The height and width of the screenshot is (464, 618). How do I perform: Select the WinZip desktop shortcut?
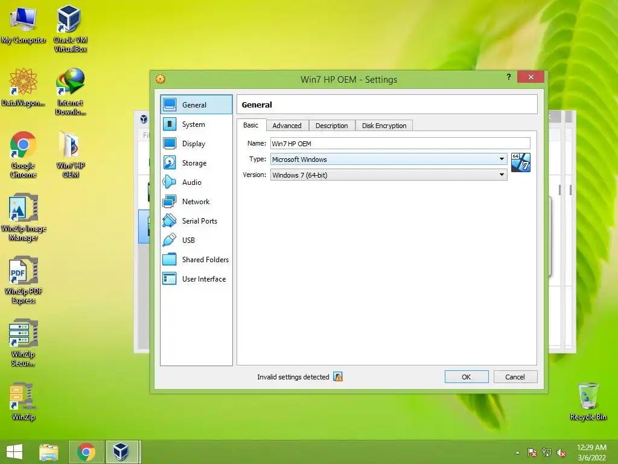pyautogui.click(x=23, y=402)
